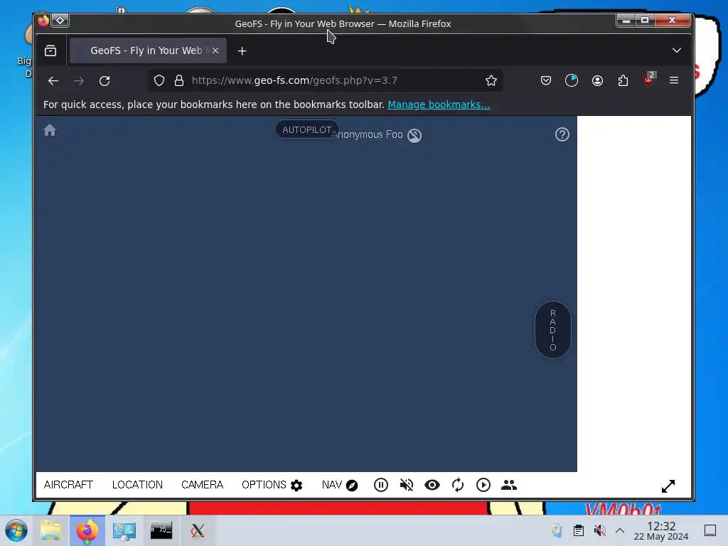
Task: Click the Anonymous Foo blocked-chat icon
Action: coord(414,136)
